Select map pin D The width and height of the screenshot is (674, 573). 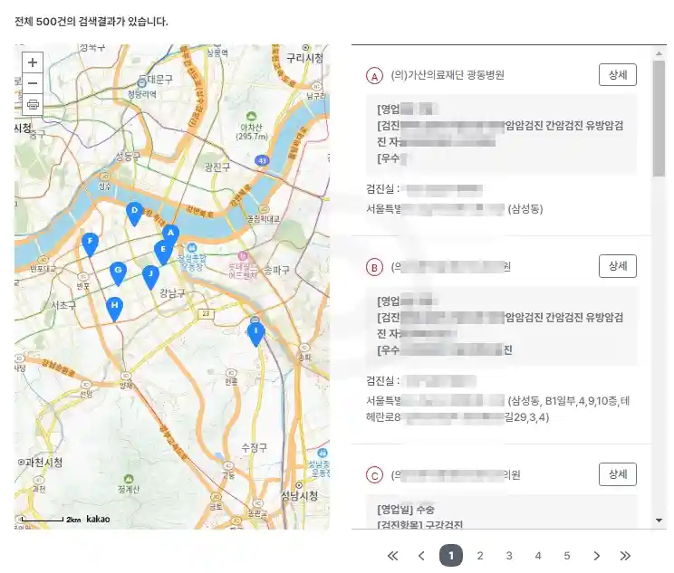(135, 214)
